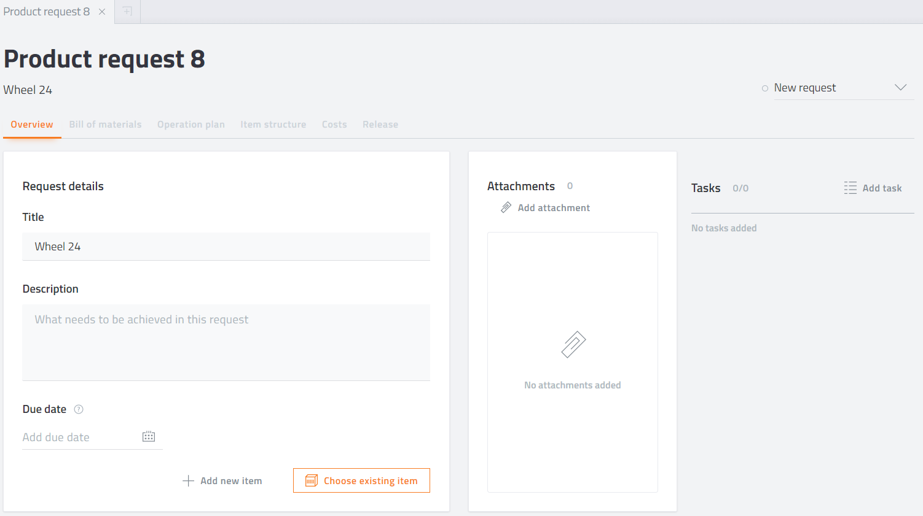Click the Title label
Image resolution: width=923 pixels, height=516 pixels.
tap(33, 217)
